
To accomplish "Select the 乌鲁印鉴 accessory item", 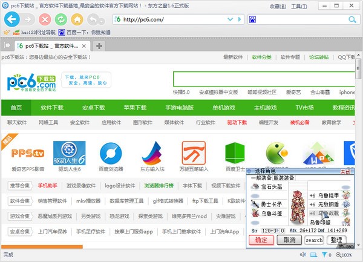I will (329, 222).
